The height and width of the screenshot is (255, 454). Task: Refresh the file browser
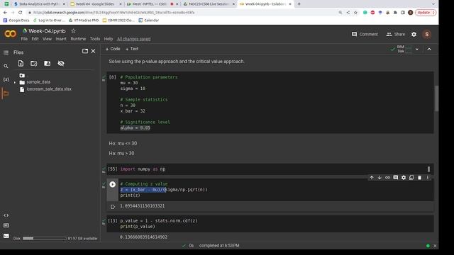click(34, 63)
